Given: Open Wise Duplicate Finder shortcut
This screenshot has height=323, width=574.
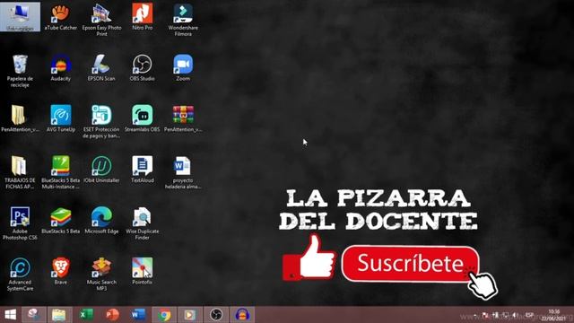Looking at the screenshot, I should pos(143,223).
